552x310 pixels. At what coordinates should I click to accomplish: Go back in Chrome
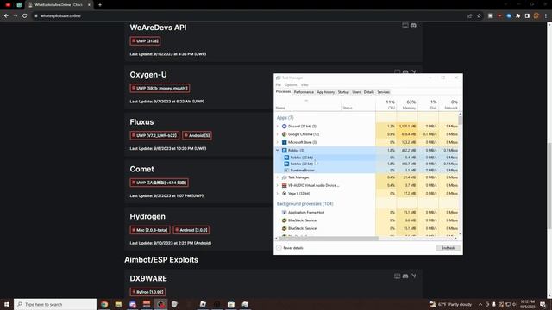(6, 15)
